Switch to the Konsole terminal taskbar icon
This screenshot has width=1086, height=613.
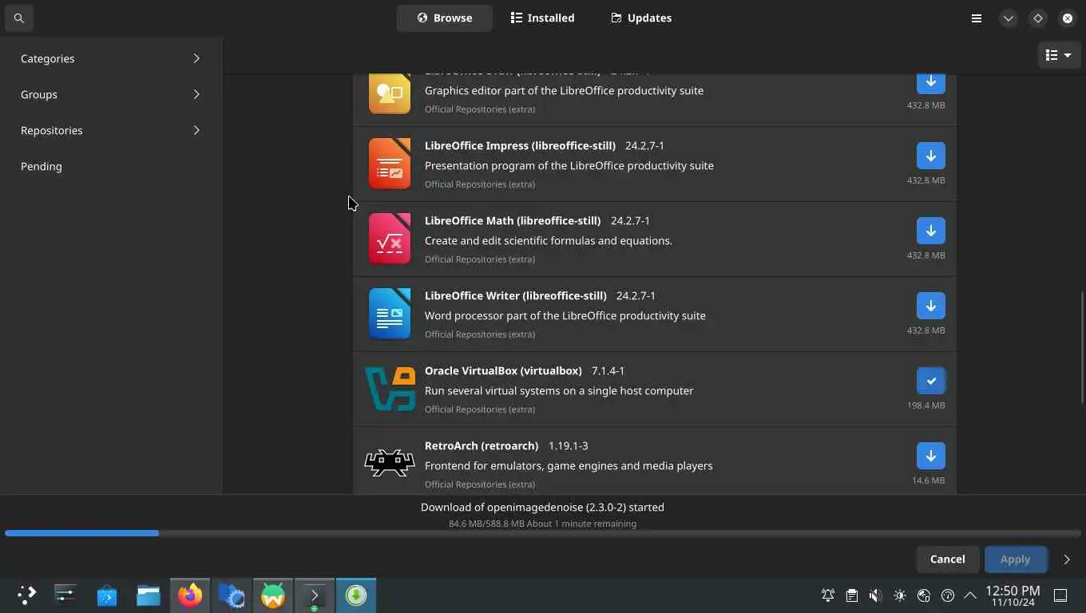pyautogui.click(x=315, y=595)
